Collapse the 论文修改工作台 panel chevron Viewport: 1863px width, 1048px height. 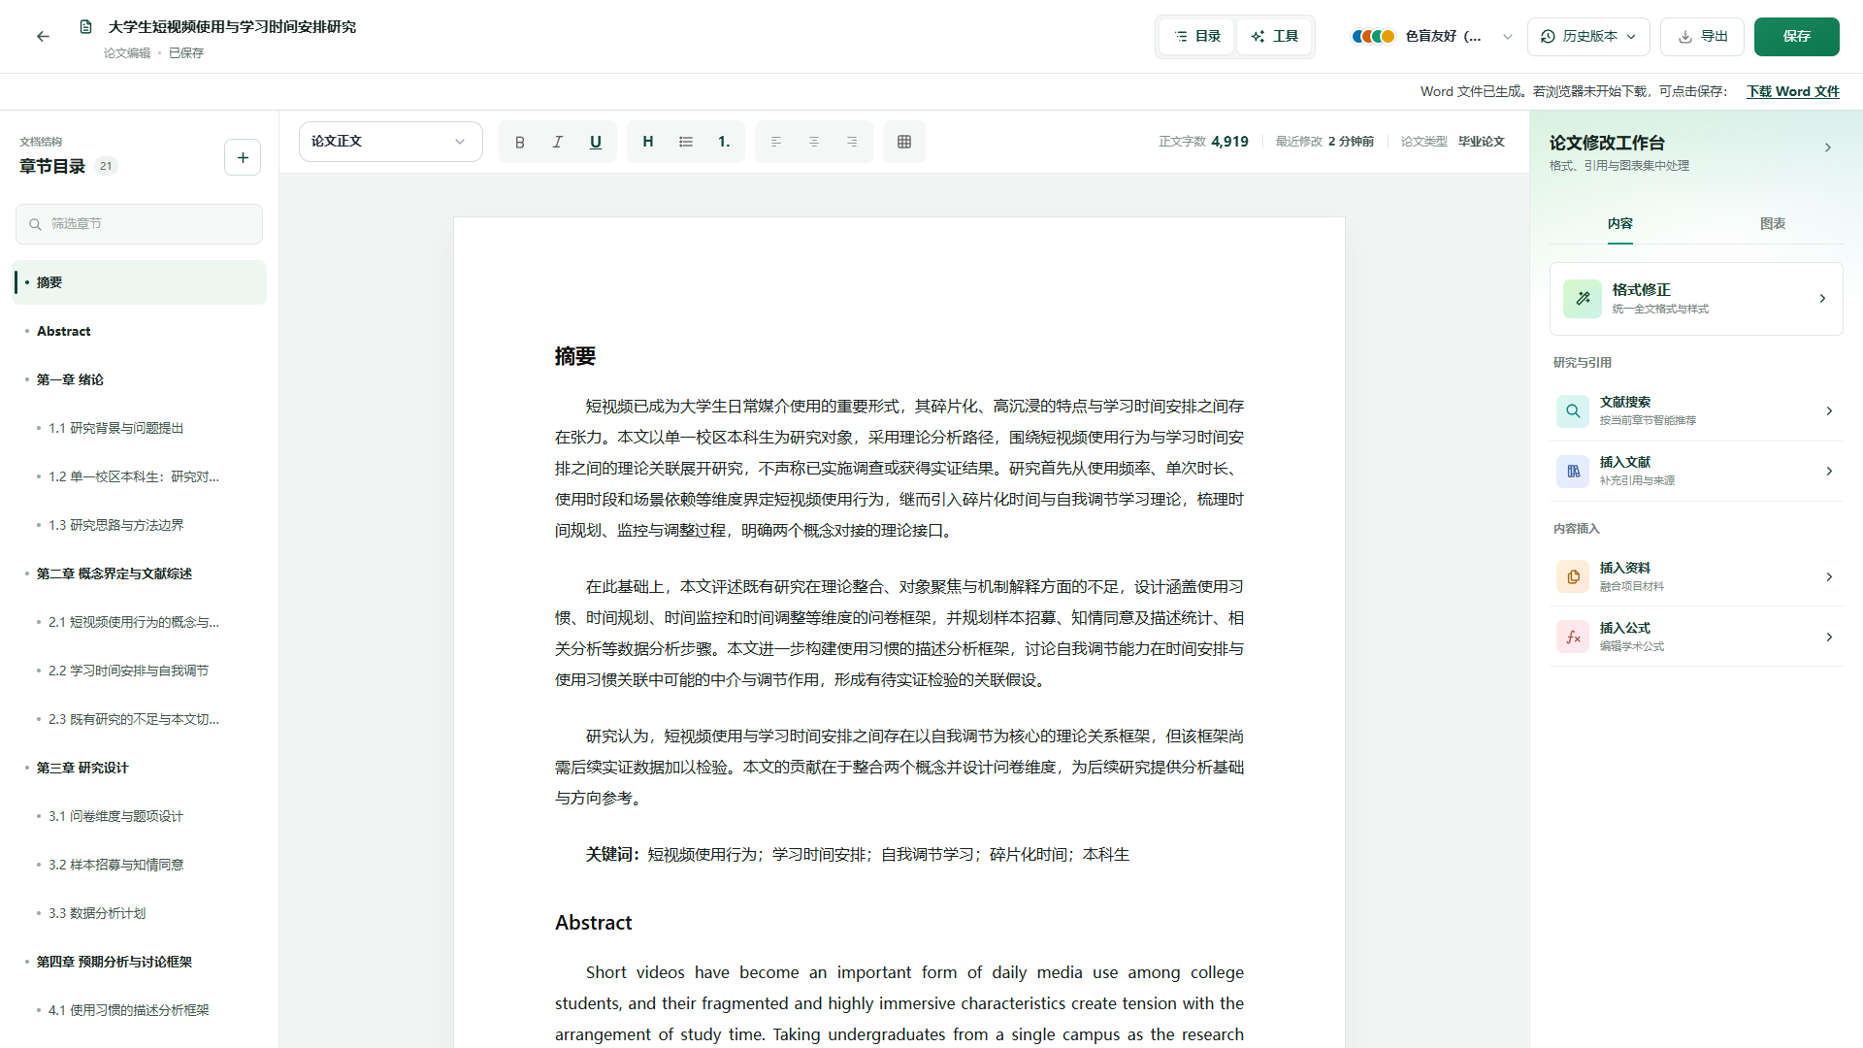1828,147
